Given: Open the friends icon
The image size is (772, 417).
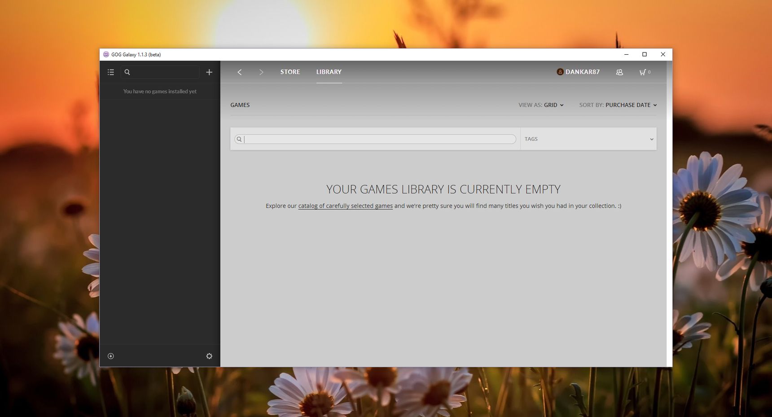Looking at the screenshot, I should pos(619,72).
